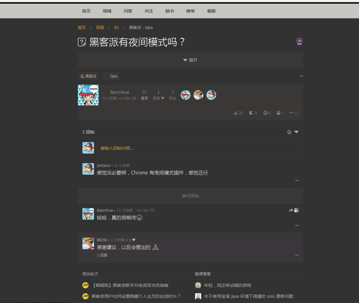The image size is (359, 303).
Task: Expand the 其他回帖 section
Action: pos(190,195)
